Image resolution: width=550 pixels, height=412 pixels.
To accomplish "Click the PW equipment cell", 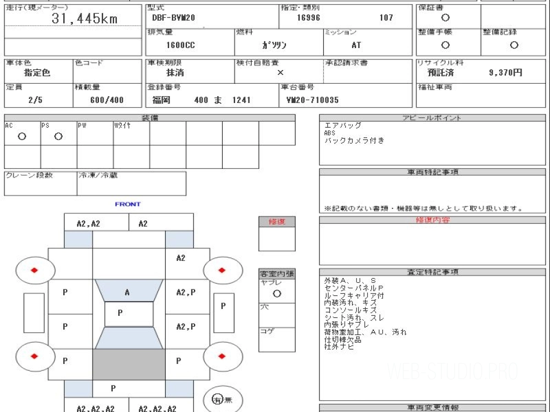I will (95, 133).
